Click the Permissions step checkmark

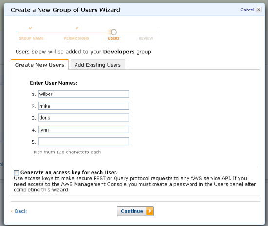click(x=77, y=28)
